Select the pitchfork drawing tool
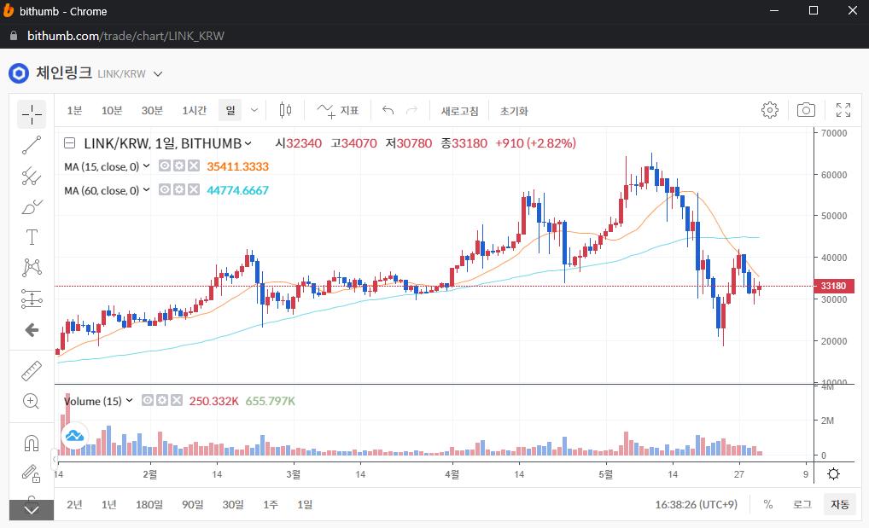The width and height of the screenshot is (869, 528). tap(32, 177)
